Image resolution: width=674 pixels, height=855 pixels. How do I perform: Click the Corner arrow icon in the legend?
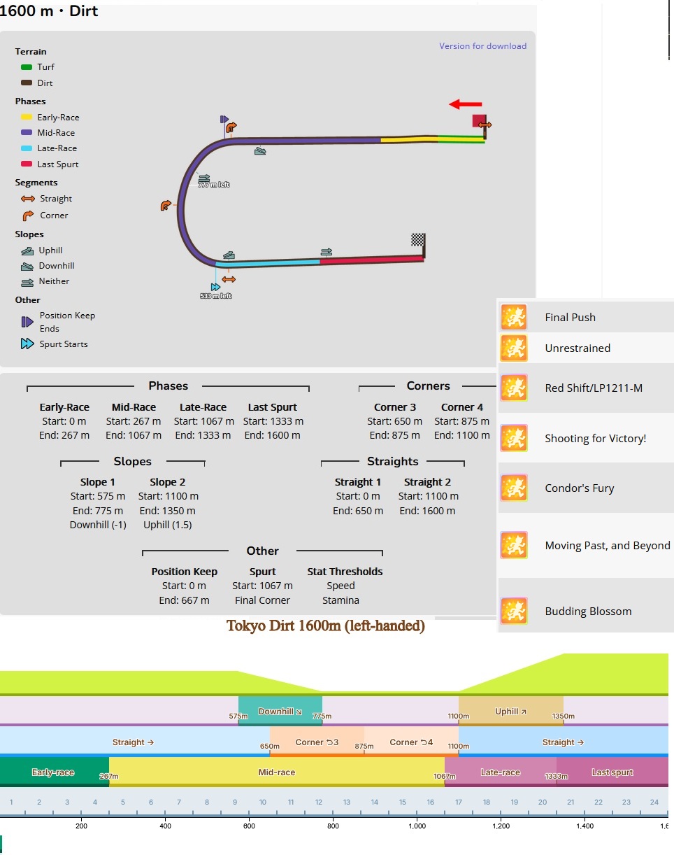(27, 215)
